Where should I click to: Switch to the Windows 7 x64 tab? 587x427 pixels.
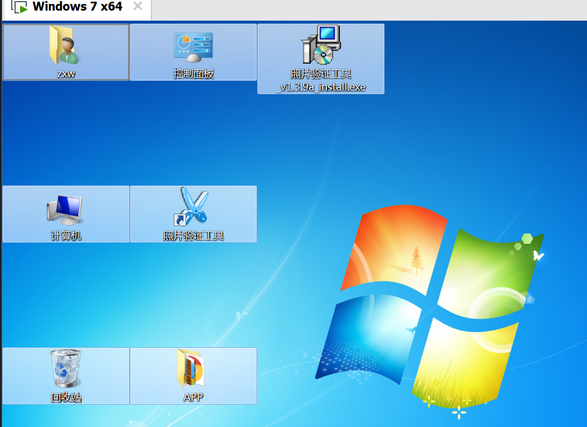(77, 7)
